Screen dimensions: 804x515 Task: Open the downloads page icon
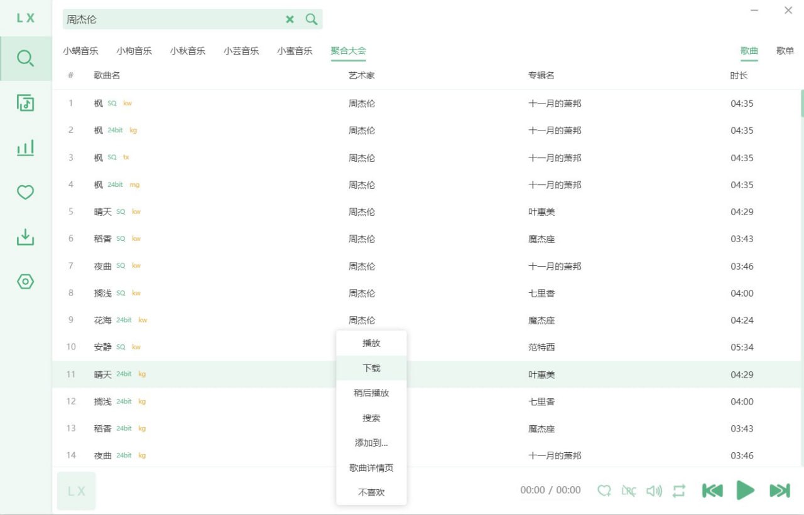pos(25,237)
